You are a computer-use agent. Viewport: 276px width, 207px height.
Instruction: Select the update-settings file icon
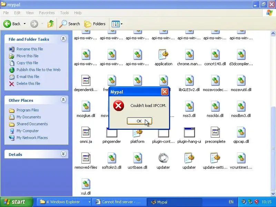[x=215, y=158]
